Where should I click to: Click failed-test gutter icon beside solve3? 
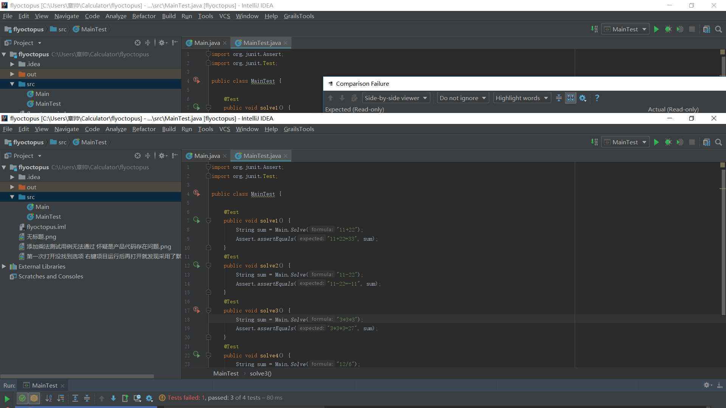point(196,310)
